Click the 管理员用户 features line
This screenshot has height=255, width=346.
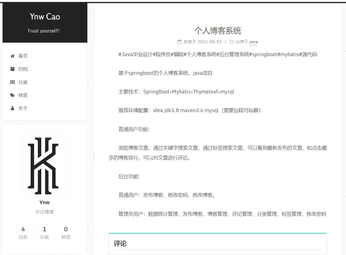coord(222,214)
